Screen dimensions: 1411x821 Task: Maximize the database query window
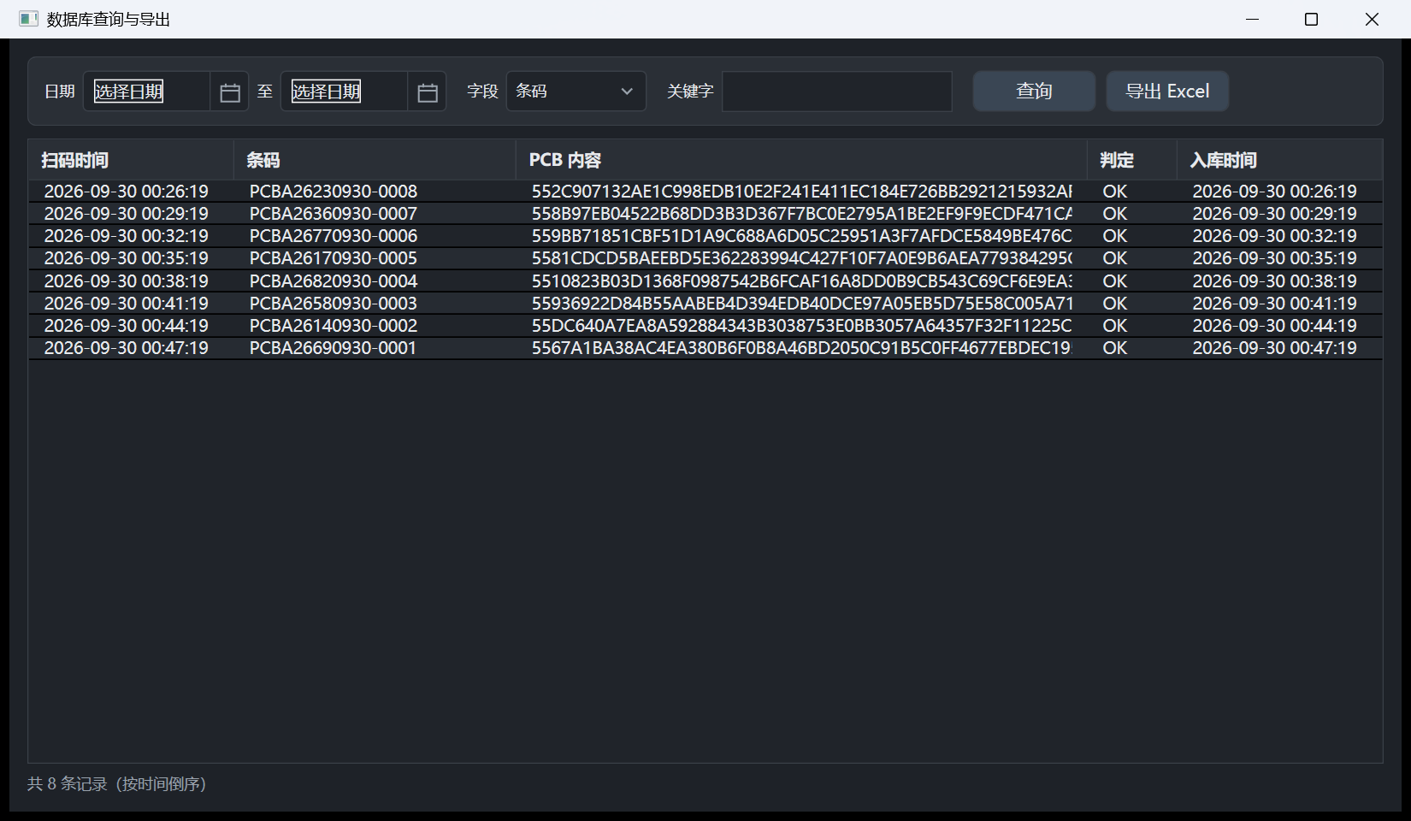[x=1311, y=19]
